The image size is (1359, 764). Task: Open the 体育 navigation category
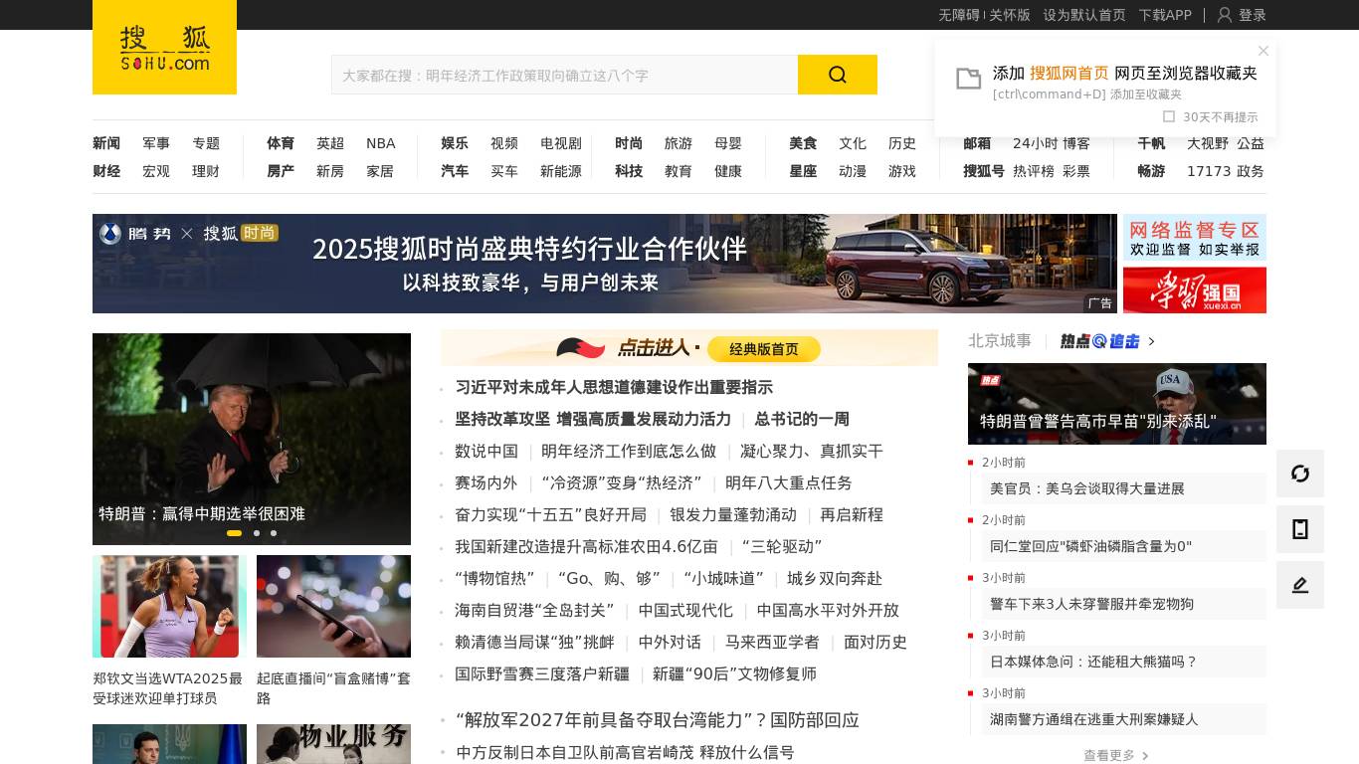[281, 143]
